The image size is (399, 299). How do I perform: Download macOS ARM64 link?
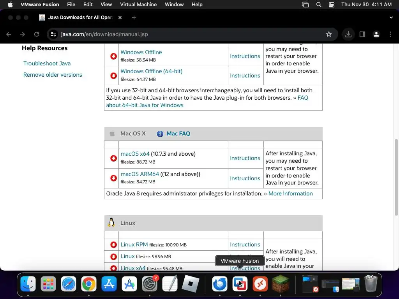(x=140, y=174)
